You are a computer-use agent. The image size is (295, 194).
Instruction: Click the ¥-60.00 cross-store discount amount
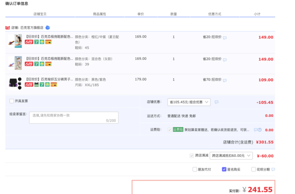(x=265, y=156)
